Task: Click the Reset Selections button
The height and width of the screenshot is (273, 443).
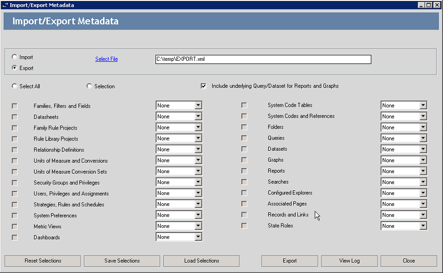Action: point(43,261)
